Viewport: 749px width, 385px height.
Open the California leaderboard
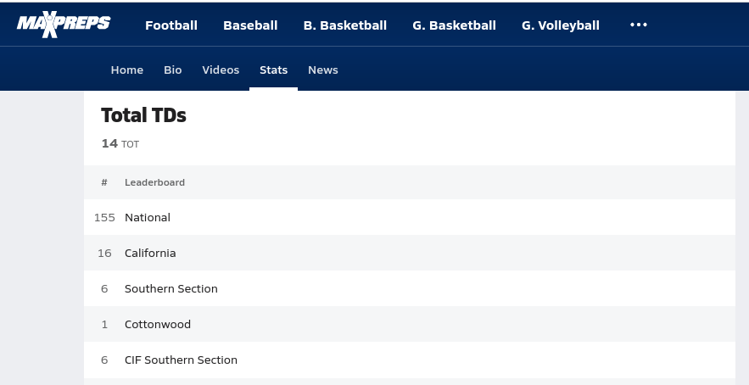pos(150,254)
